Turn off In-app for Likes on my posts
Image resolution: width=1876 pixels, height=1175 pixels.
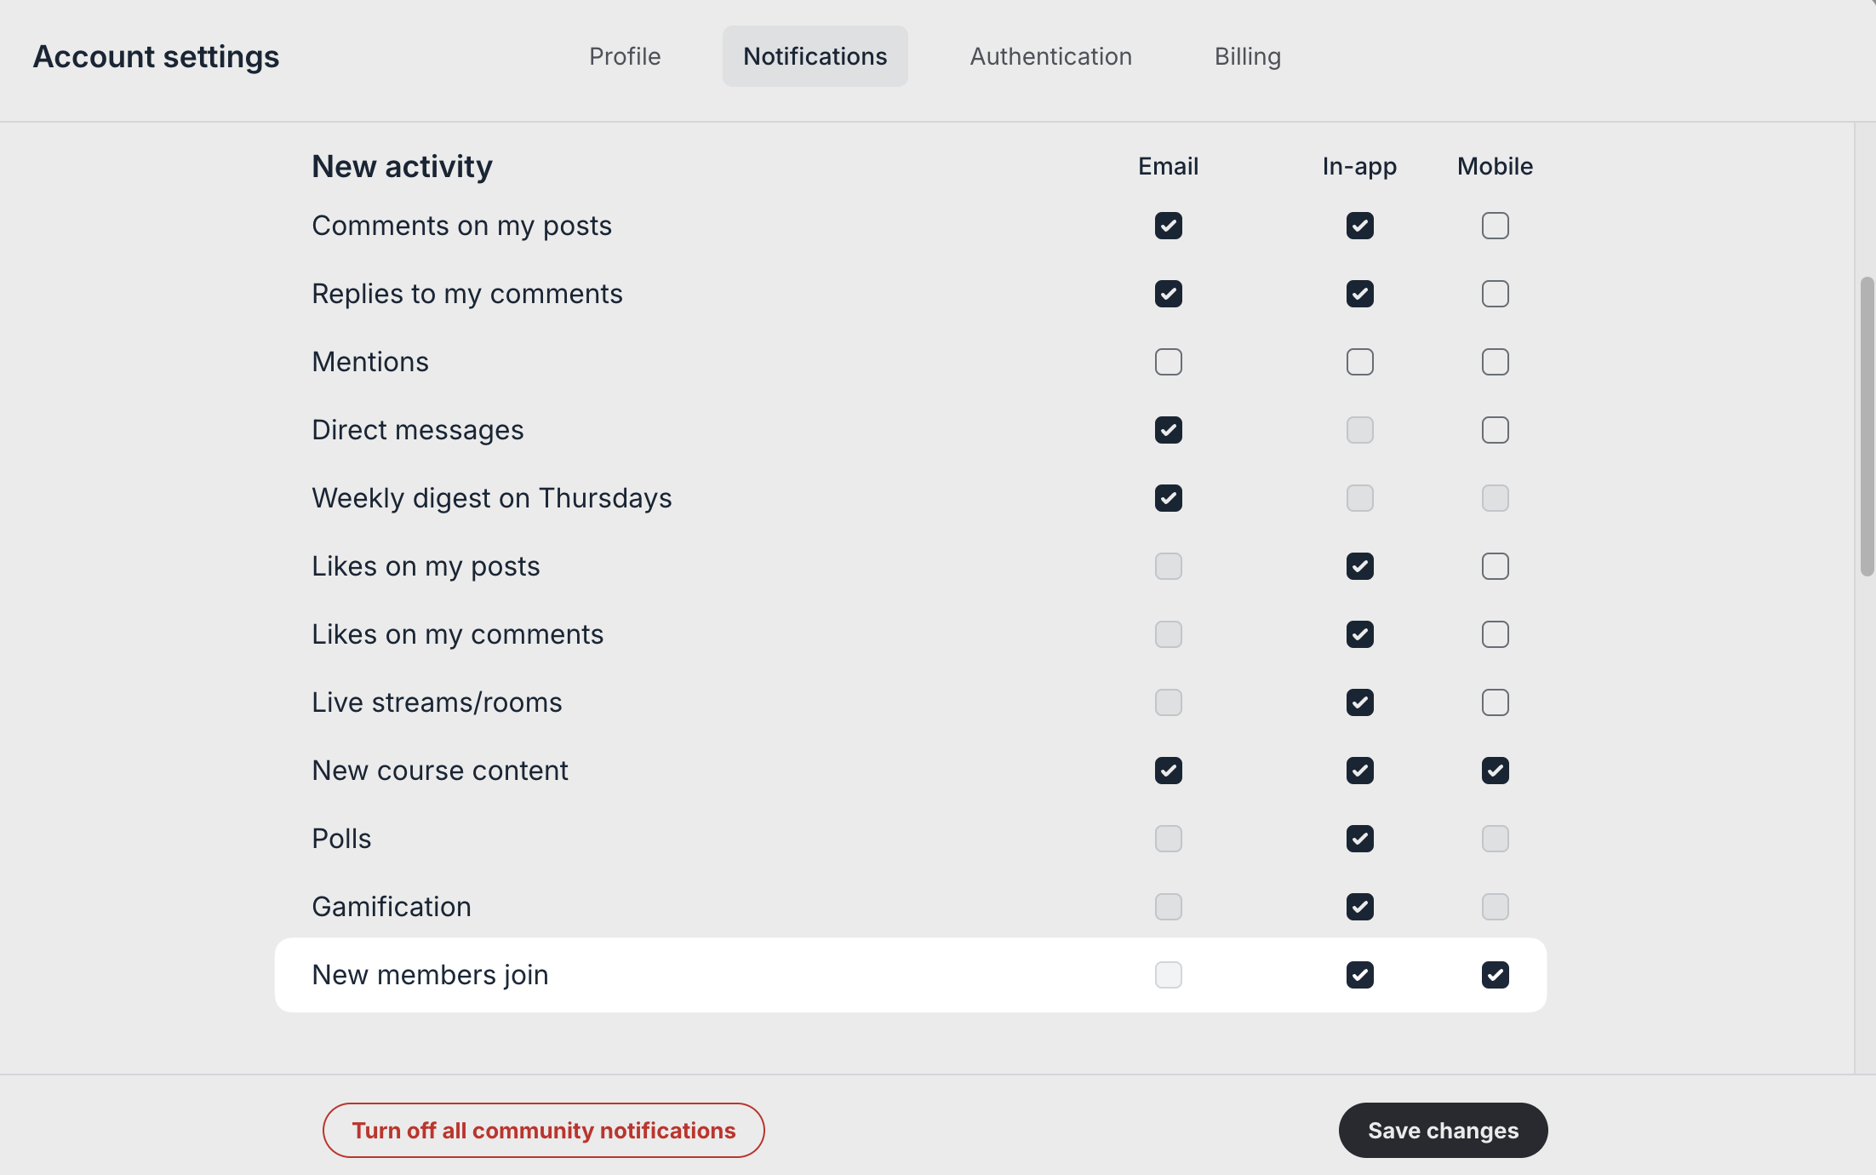(1359, 565)
